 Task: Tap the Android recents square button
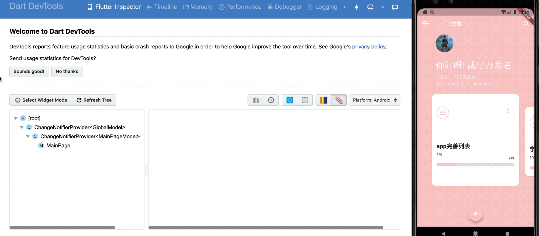coord(507,234)
